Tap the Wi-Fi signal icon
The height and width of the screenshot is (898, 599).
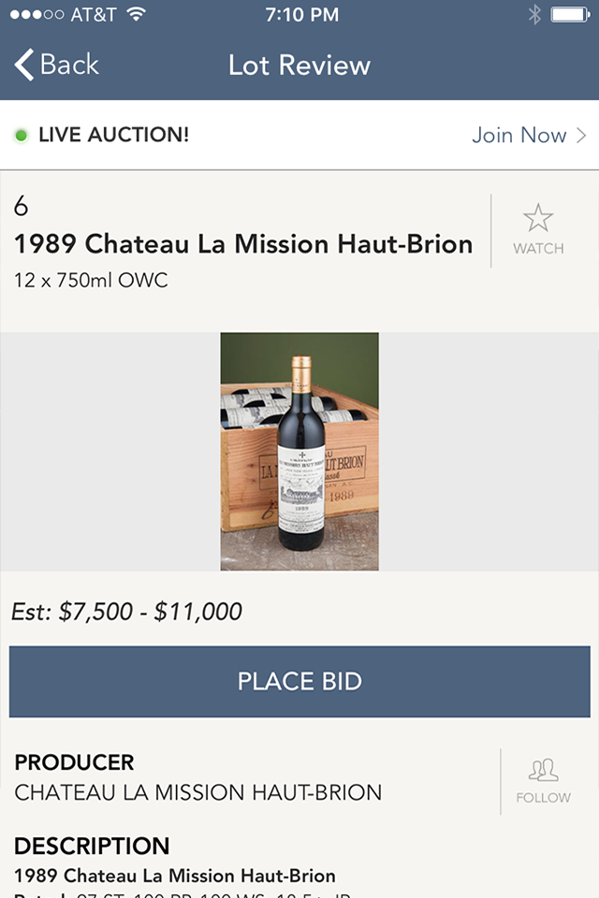tap(136, 14)
